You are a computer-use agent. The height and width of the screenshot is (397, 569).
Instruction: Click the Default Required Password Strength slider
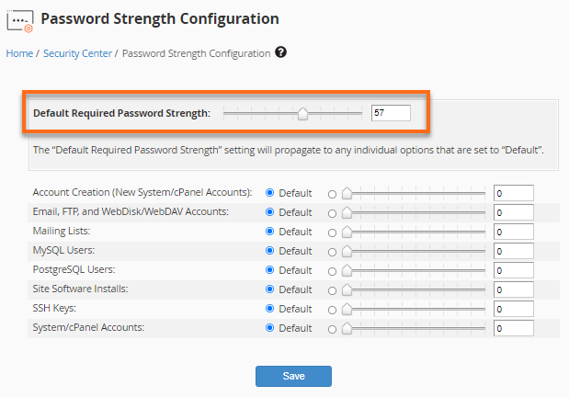pyautogui.click(x=293, y=113)
